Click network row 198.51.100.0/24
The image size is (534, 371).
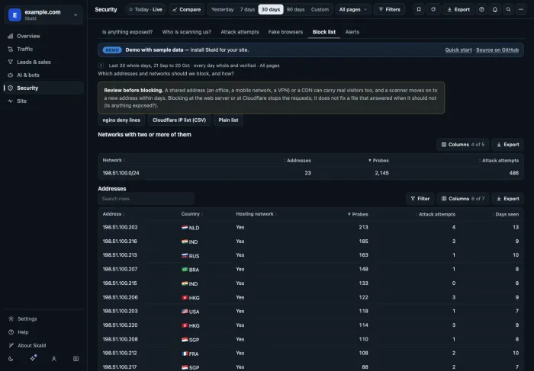click(x=310, y=173)
